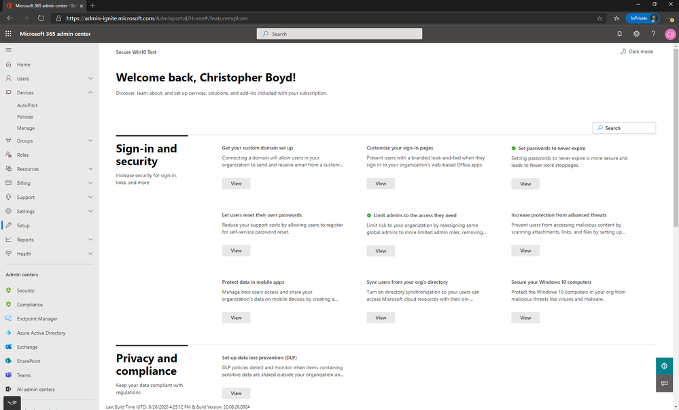Click 'Secure Win10 Test' organization name
679x410 pixels.
pos(136,52)
